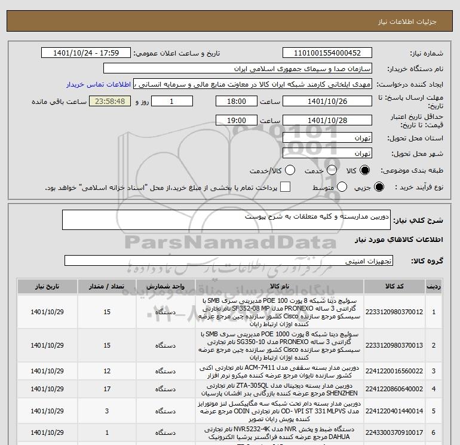Click the کد کالا column header
Image resolution: width=460 pixels, height=445 pixels.
coord(394,286)
